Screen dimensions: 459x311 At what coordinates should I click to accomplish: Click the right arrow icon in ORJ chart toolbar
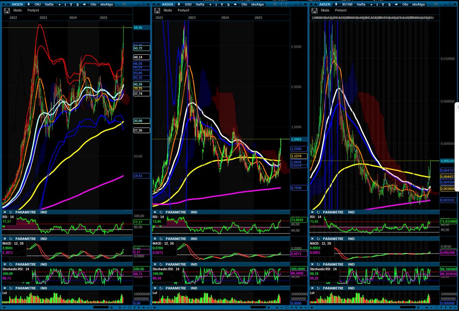84,4
